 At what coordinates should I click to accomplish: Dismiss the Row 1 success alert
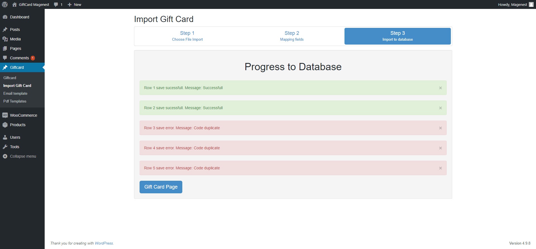pos(440,88)
